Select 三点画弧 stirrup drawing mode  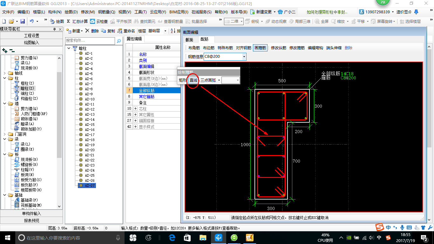(208, 80)
